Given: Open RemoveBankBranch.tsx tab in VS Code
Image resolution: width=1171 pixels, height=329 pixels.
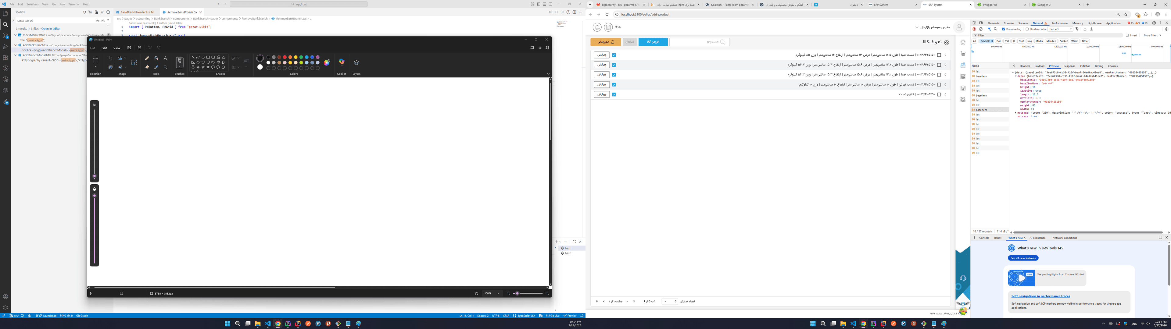Looking at the screenshot, I should [182, 12].
